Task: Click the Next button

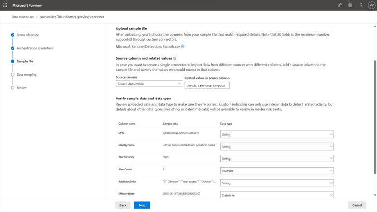Action: (x=142, y=205)
